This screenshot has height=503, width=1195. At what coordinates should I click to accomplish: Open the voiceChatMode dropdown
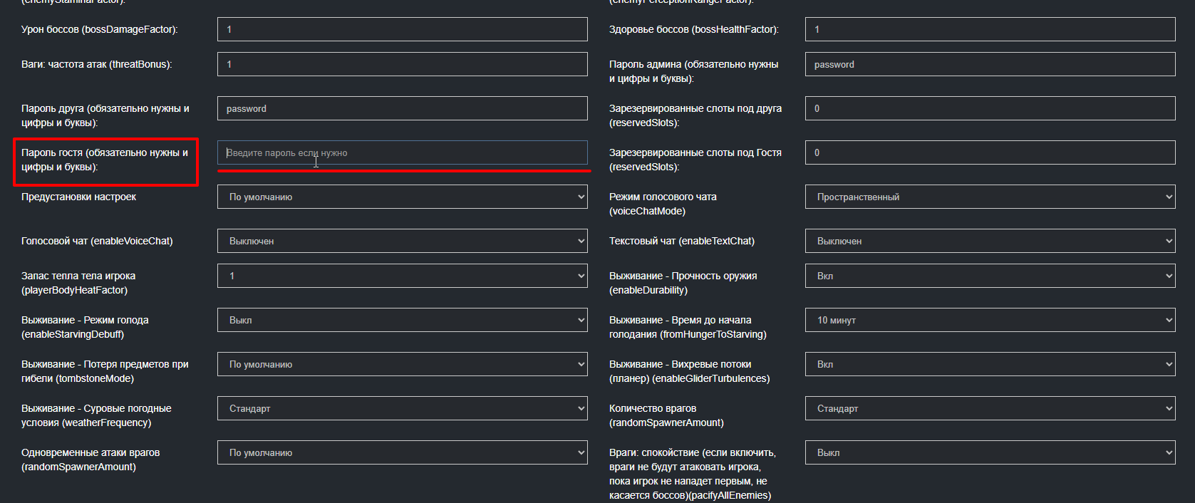(990, 197)
